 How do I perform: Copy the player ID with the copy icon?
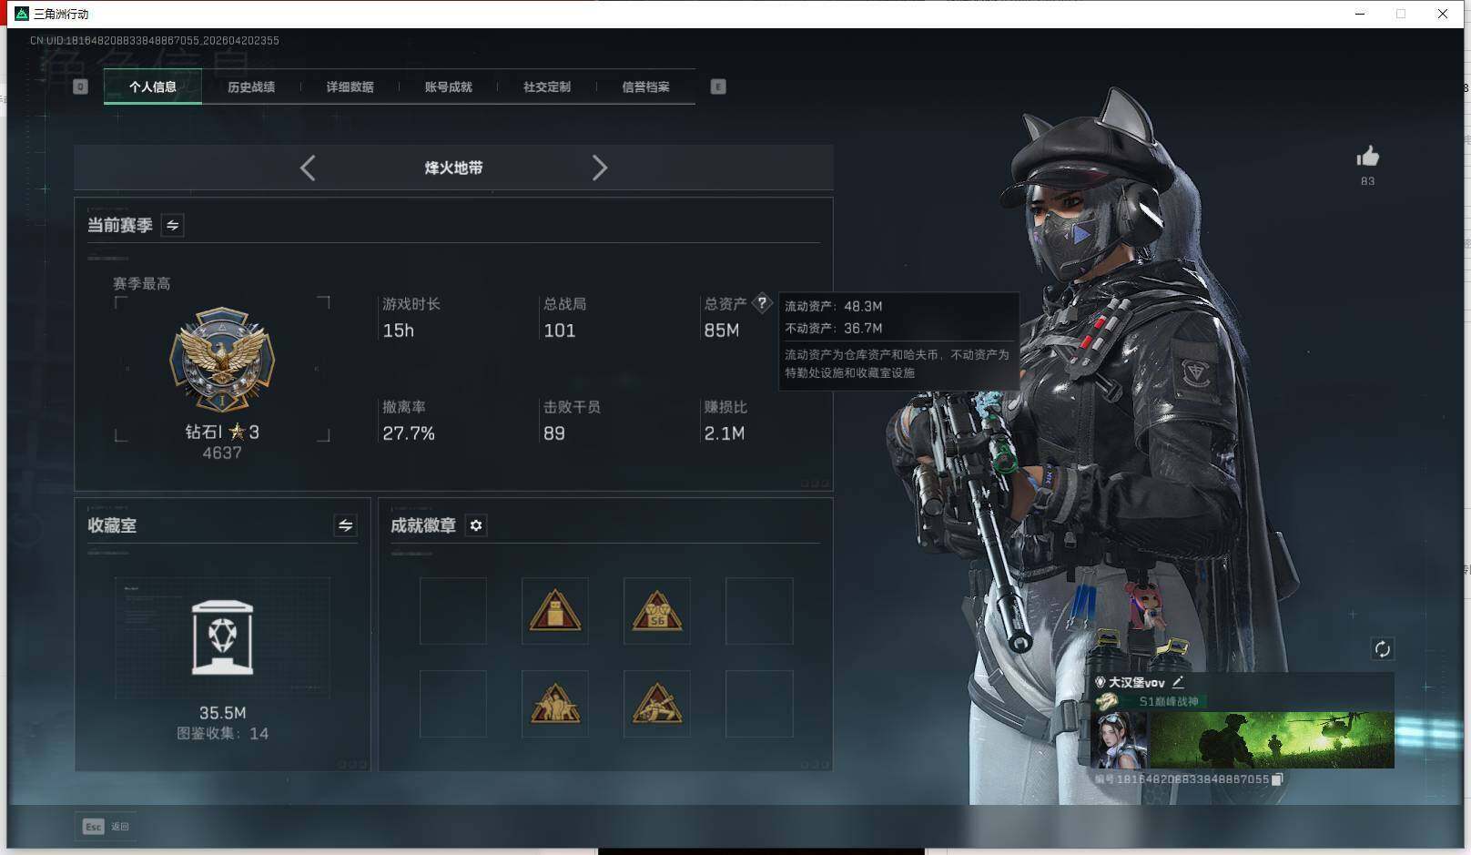(x=1276, y=779)
